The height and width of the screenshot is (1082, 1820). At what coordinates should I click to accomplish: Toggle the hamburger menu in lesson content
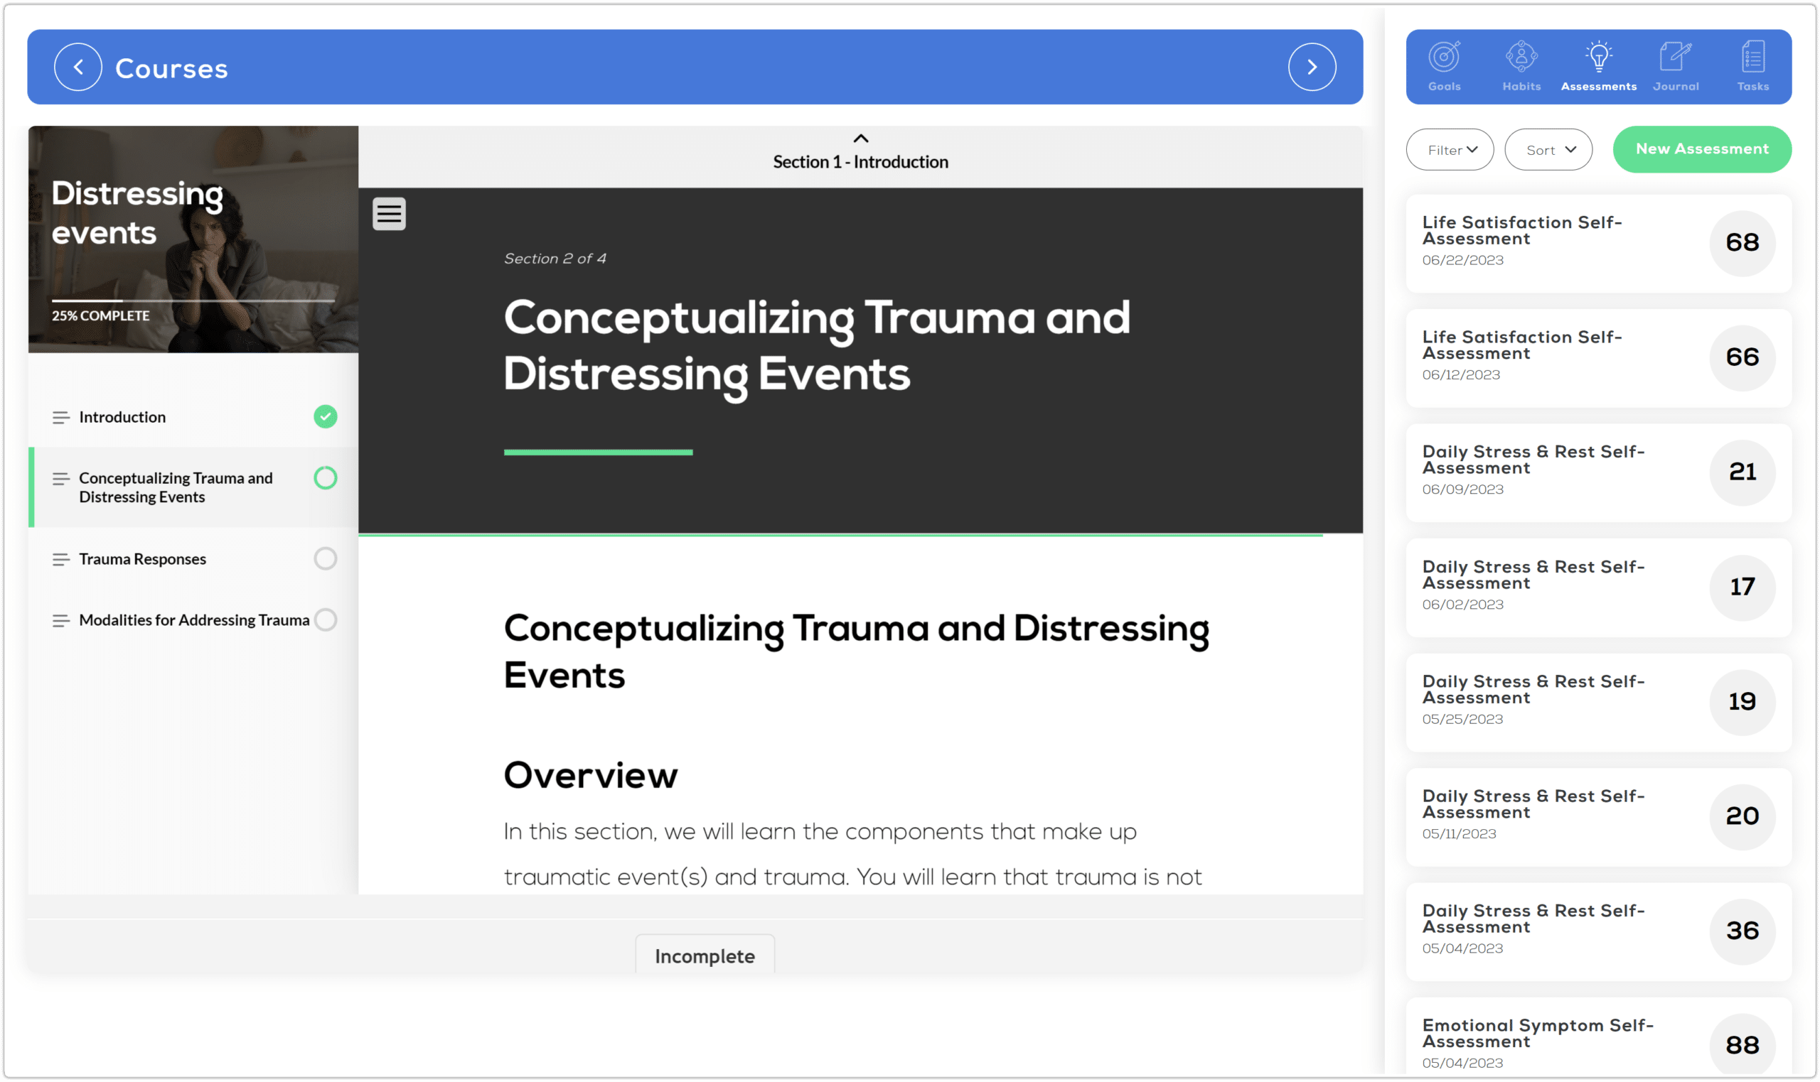click(389, 214)
